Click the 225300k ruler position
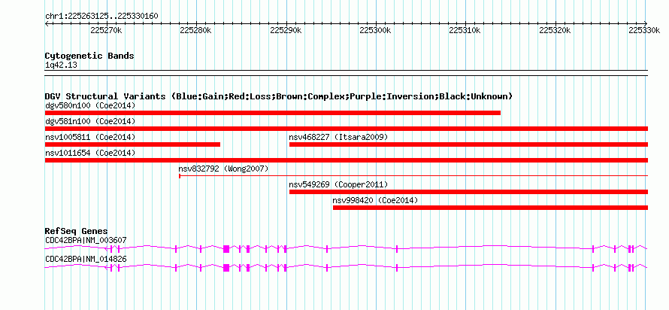The height and width of the screenshot is (310, 669). (x=376, y=31)
